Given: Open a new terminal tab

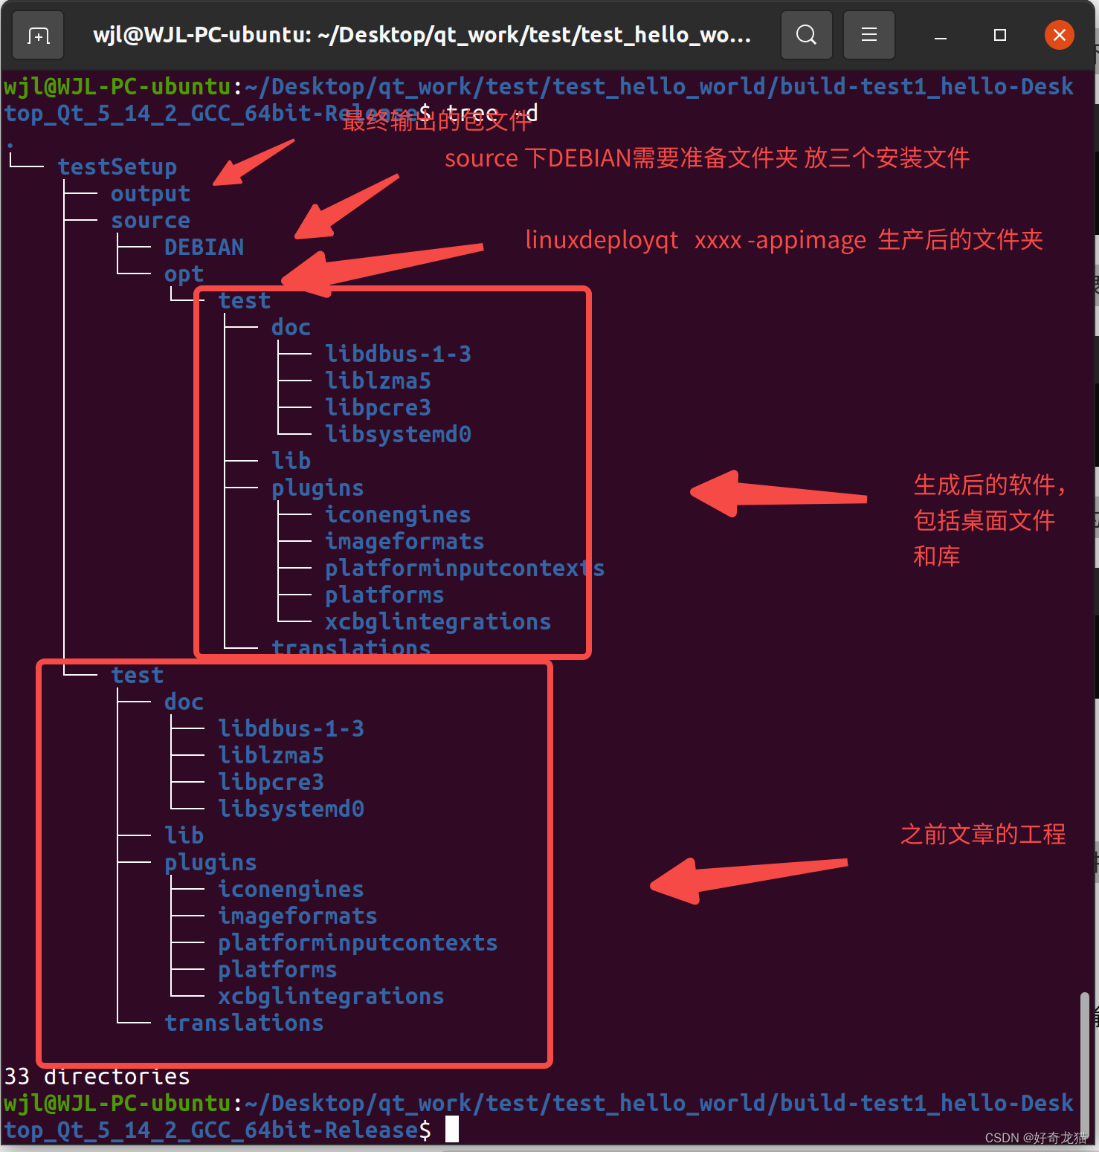Looking at the screenshot, I should point(38,35).
